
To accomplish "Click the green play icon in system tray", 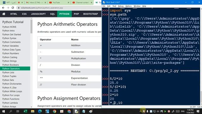I will coord(165,111).
